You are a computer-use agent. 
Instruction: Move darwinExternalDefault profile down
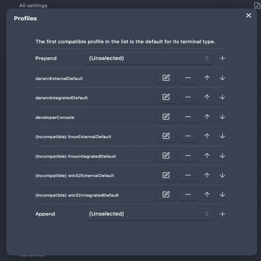click(222, 78)
